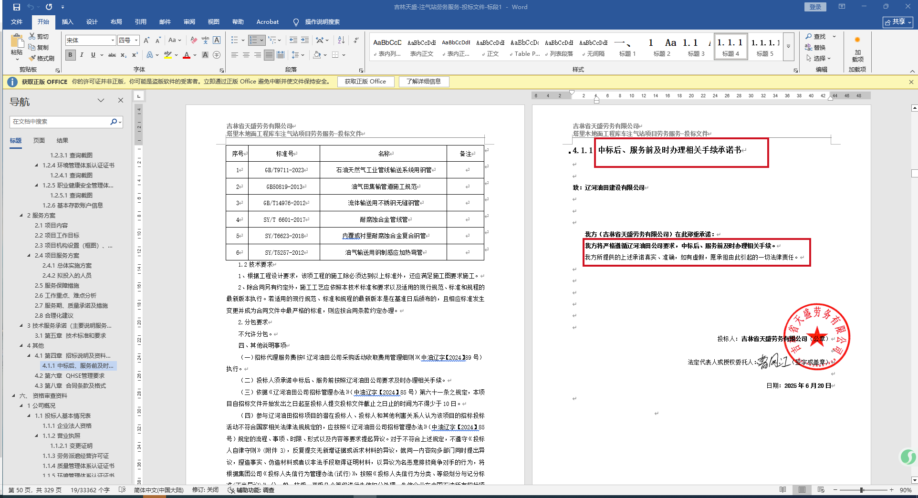
Task: Open the line spacing dropdown
Action: [298, 55]
